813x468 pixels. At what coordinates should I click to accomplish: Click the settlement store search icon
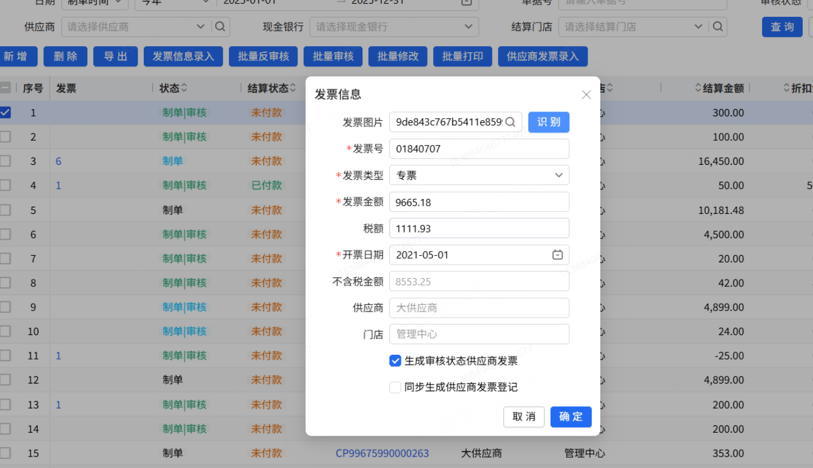[718, 27]
